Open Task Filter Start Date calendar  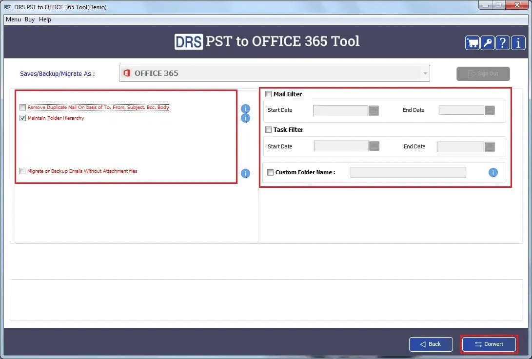tap(374, 146)
